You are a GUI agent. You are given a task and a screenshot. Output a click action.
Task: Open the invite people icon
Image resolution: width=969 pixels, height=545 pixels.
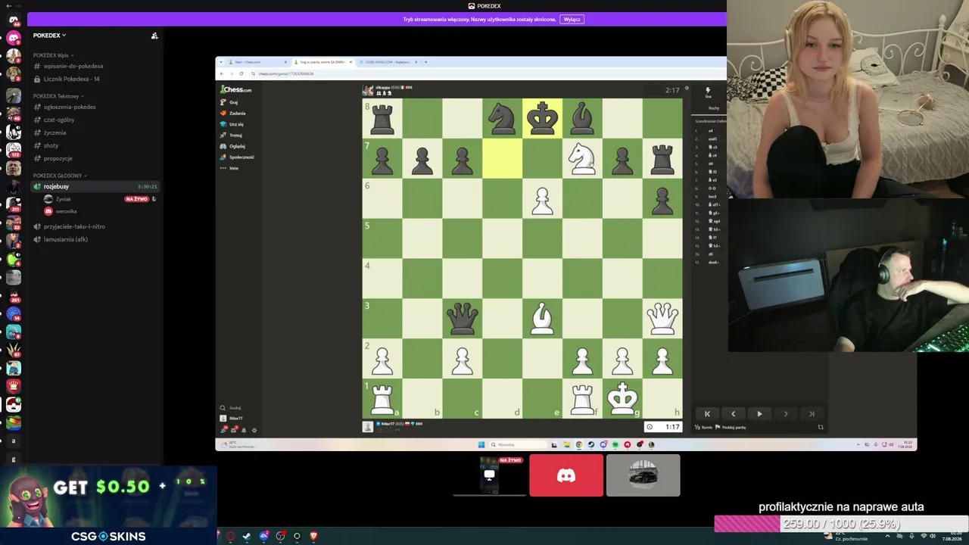pos(154,36)
